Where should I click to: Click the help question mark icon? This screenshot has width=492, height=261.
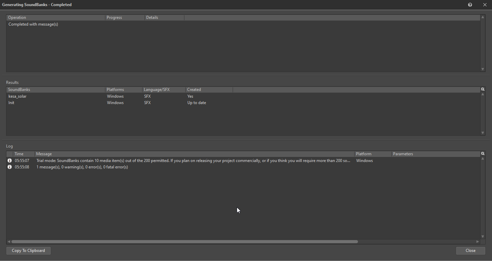(x=470, y=5)
